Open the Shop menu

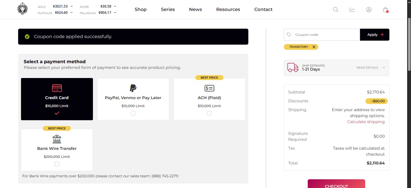(x=141, y=9)
